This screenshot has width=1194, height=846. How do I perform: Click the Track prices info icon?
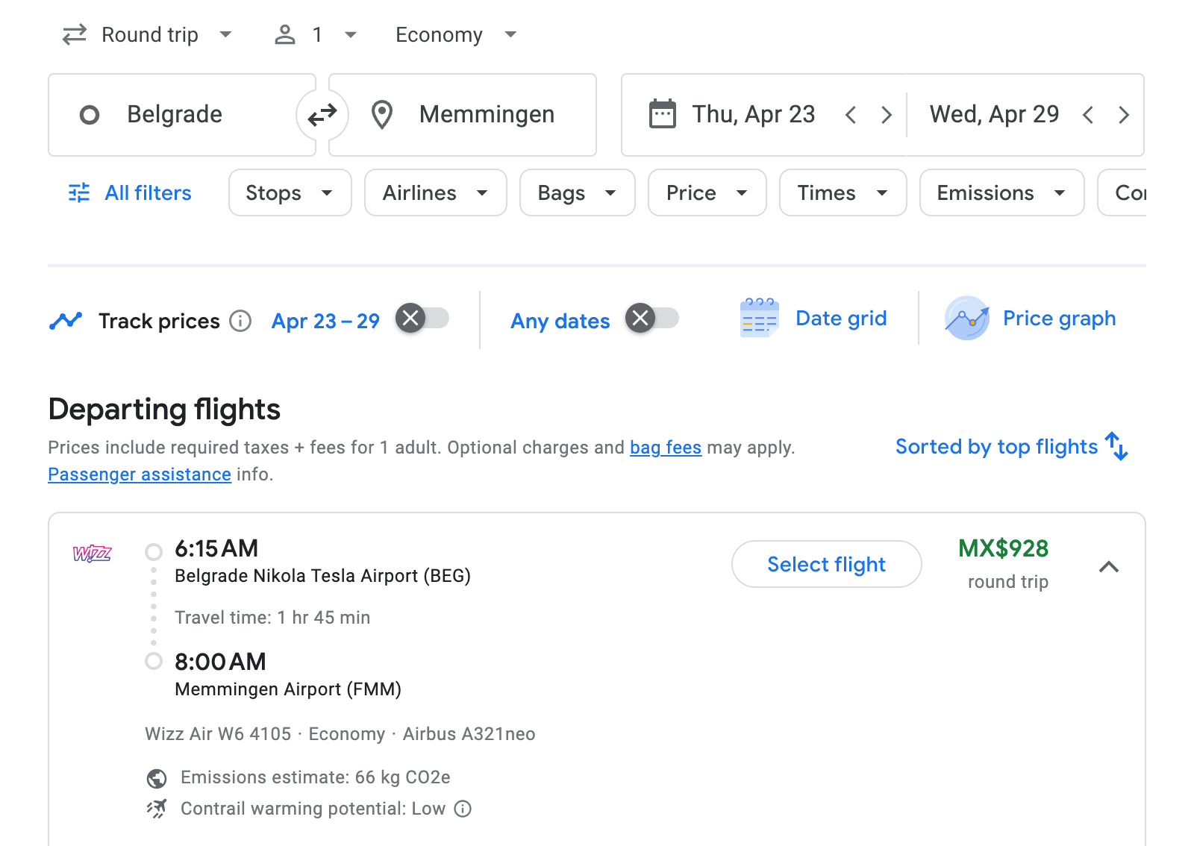(x=240, y=321)
